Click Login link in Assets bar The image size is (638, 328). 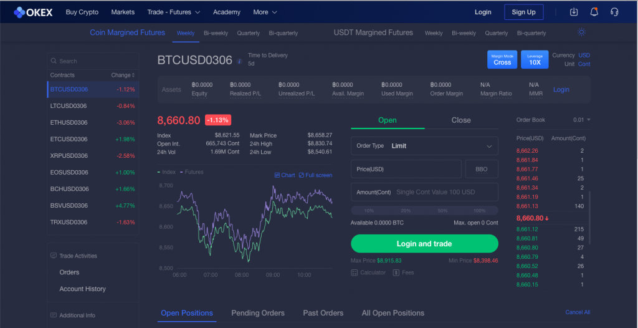pos(561,89)
